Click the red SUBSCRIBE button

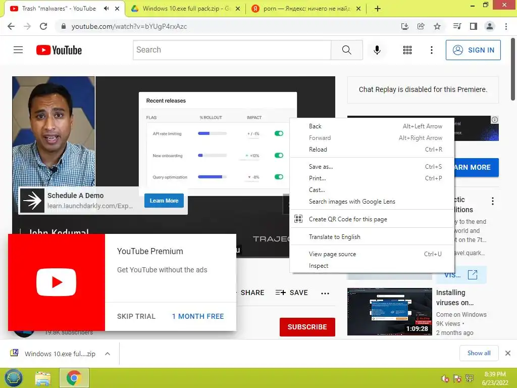pyautogui.click(x=307, y=327)
